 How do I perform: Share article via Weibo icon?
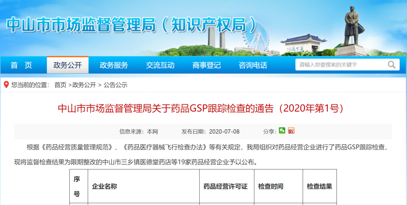(291, 130)
